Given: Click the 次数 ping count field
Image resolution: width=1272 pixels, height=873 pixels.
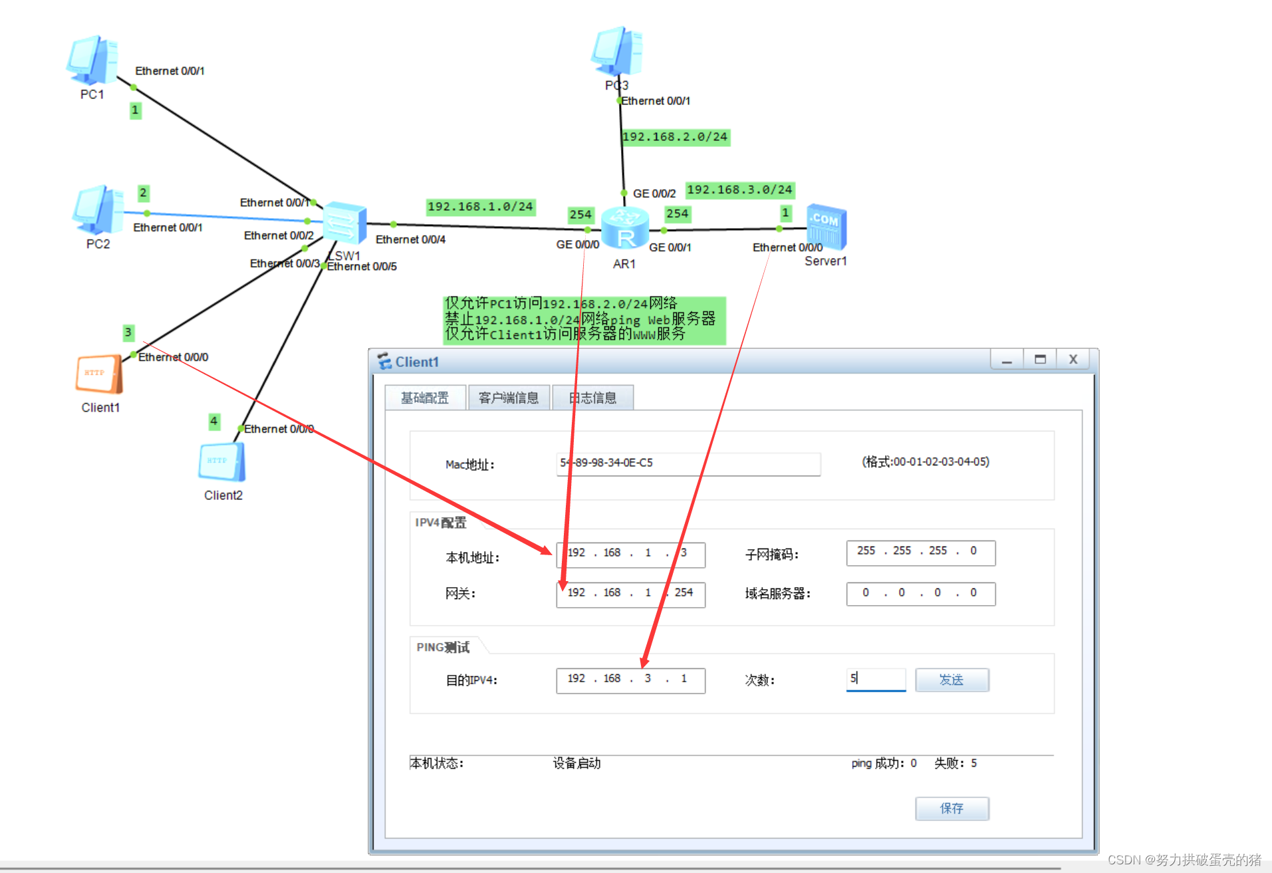Looking at the screenshot, I should coord(875,679).
